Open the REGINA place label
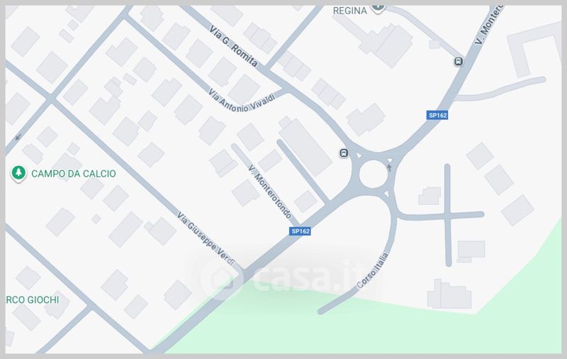This screenshot has height=359, width=567. point(349,11)
